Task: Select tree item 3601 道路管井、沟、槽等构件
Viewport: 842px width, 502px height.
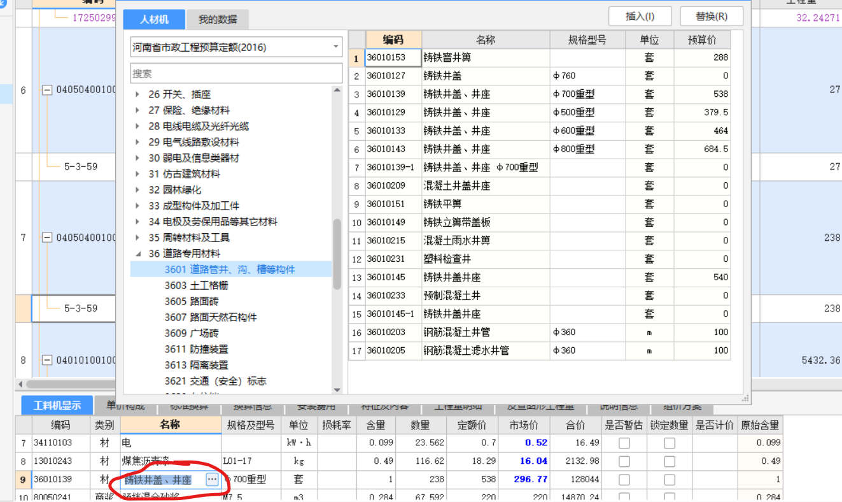Action: point(230,269)
